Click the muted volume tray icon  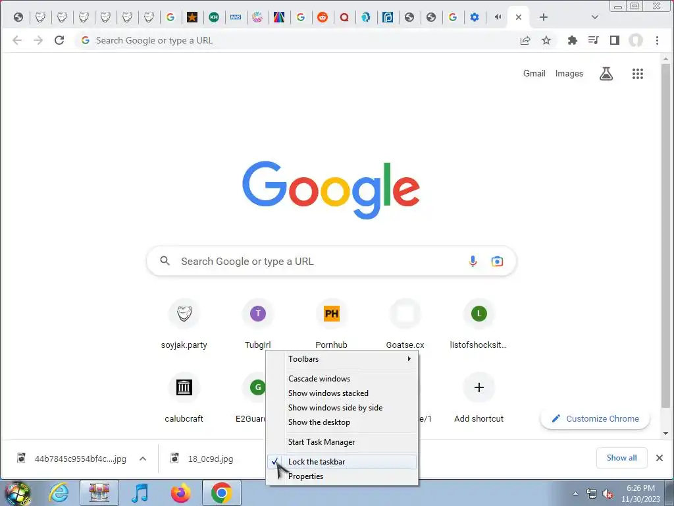608,494
